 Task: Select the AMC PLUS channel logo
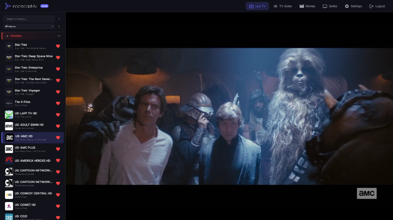9,149
